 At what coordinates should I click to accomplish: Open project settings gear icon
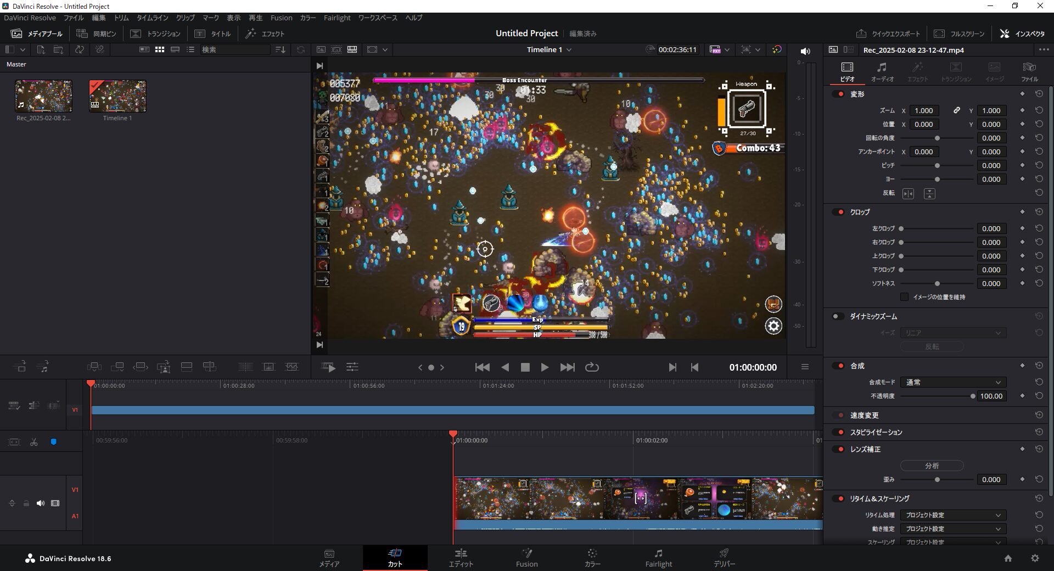click(x=1035, y=558)
